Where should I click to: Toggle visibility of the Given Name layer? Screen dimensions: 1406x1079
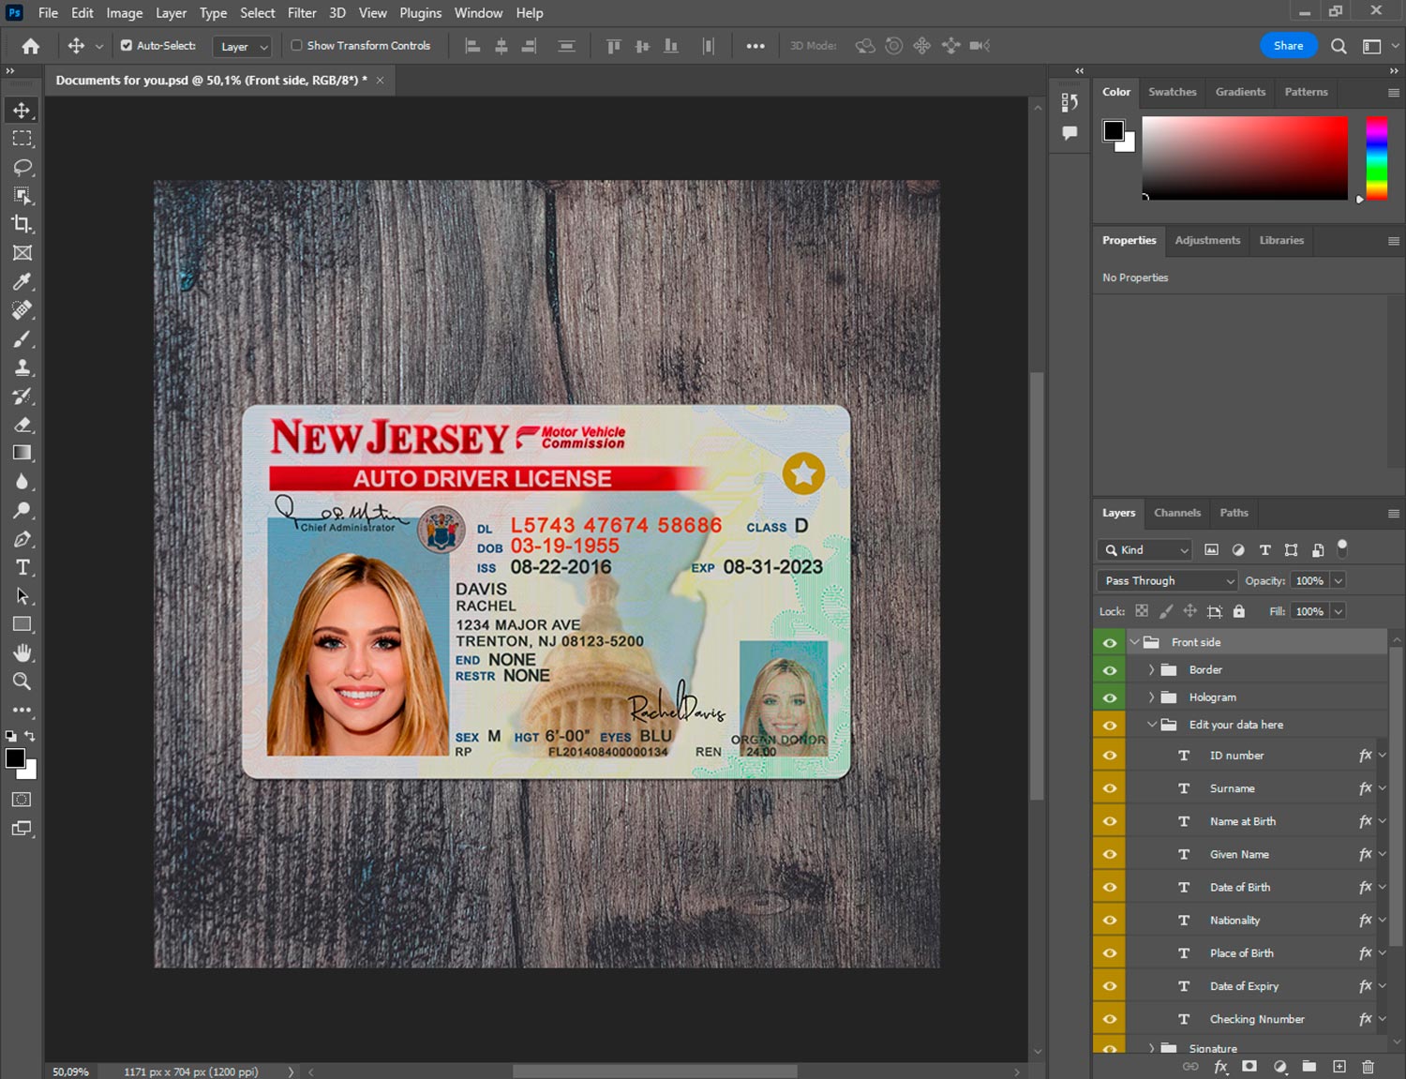pyautogui.click(x=1109, y=854)
